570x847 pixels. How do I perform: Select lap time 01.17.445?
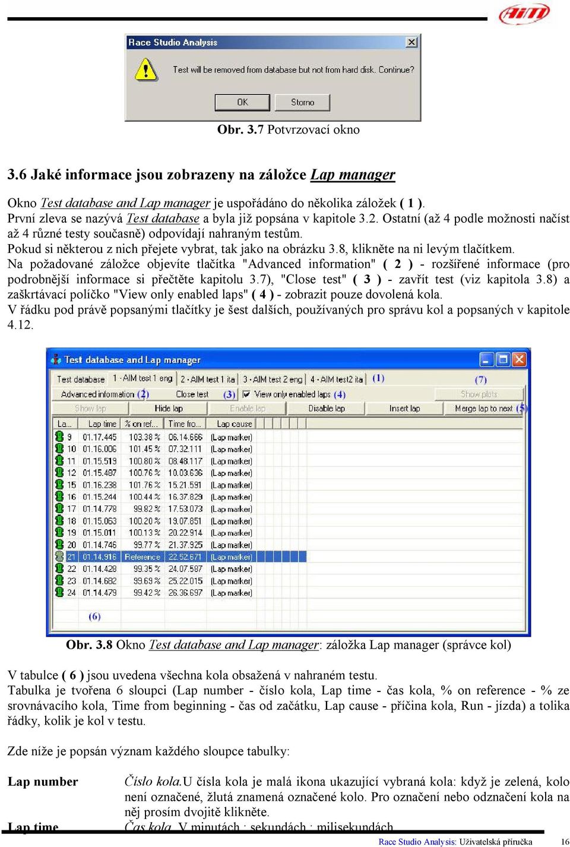click(100, 437)
